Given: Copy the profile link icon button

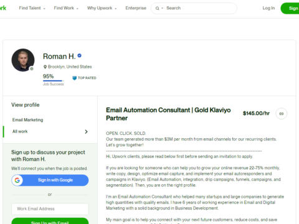Looking at the screenshot, I should [x=281, y=114].
